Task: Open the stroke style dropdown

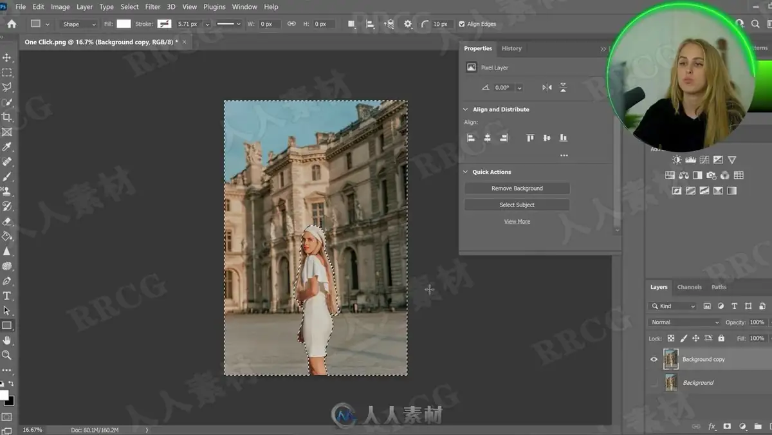Action: click(x=228, y=24)
